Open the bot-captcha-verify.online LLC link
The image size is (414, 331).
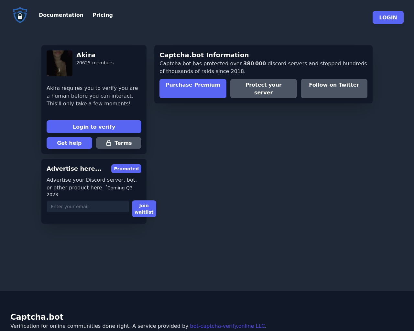(x=227, y=326)
